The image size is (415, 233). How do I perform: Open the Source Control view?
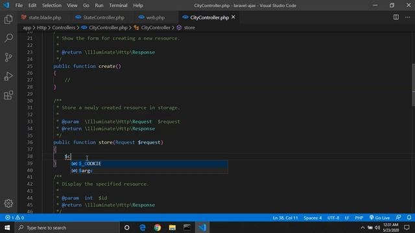pos(8,57)
